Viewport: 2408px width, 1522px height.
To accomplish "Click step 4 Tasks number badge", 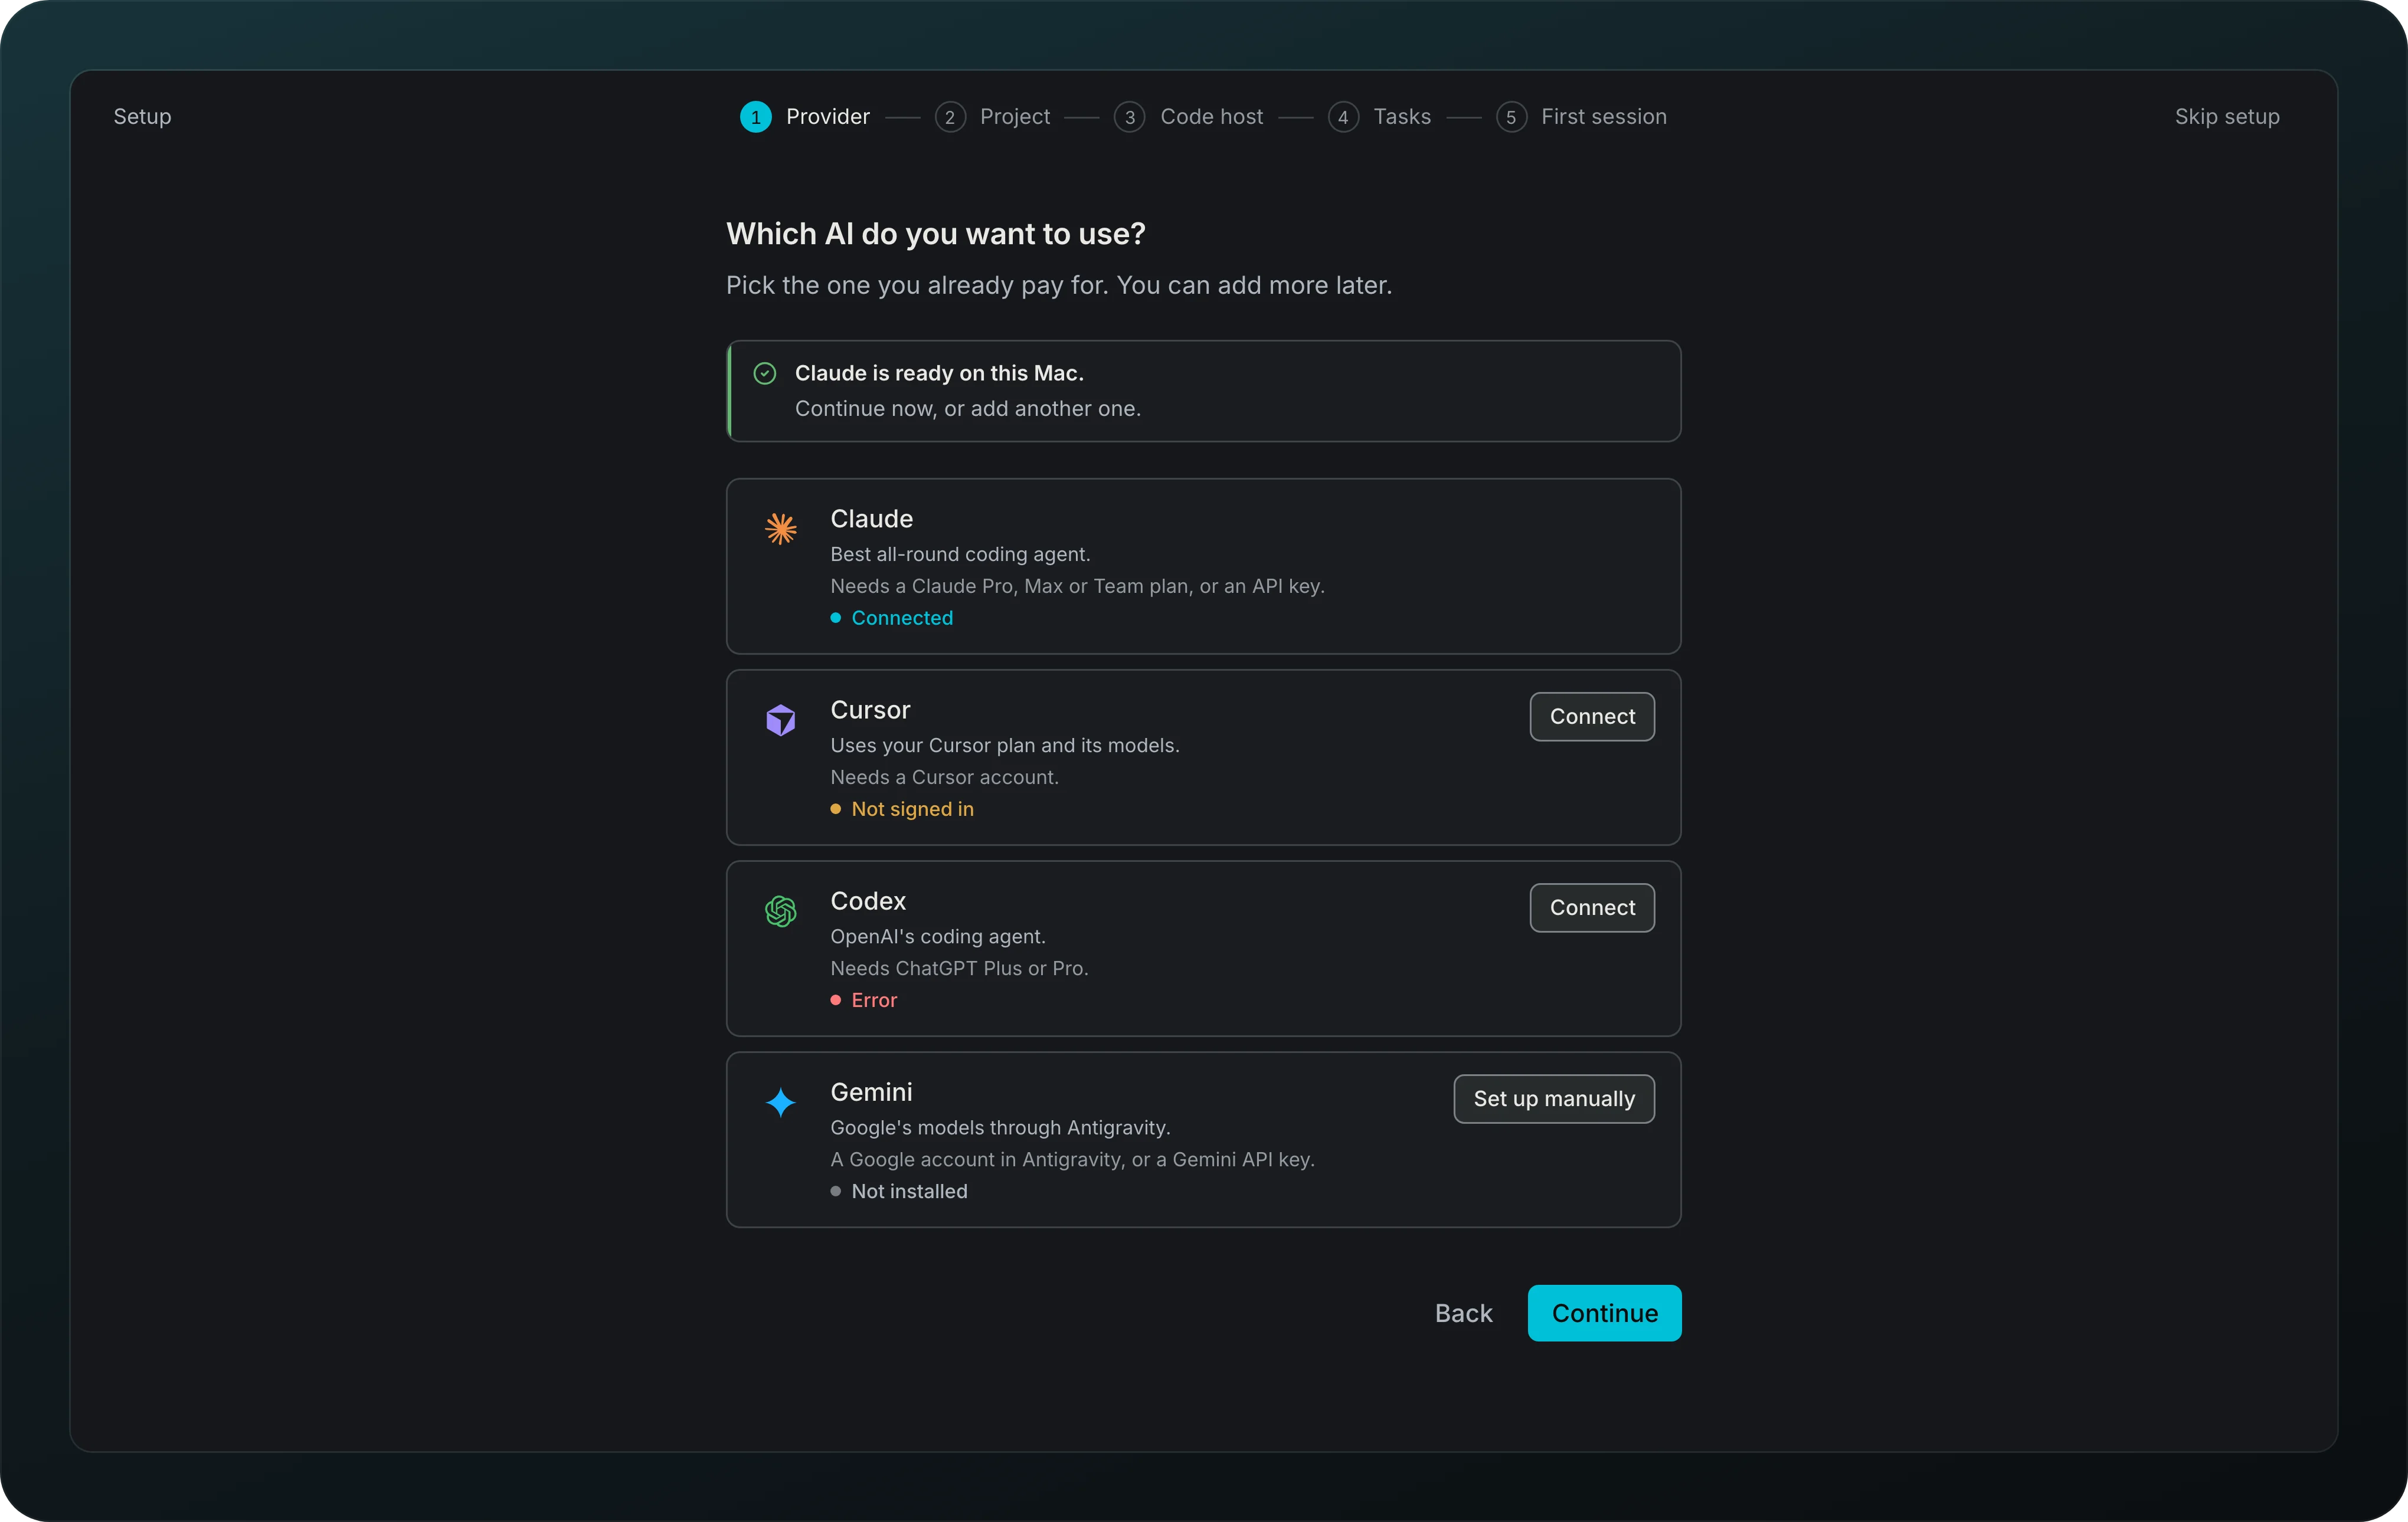I will point(1343,117).
